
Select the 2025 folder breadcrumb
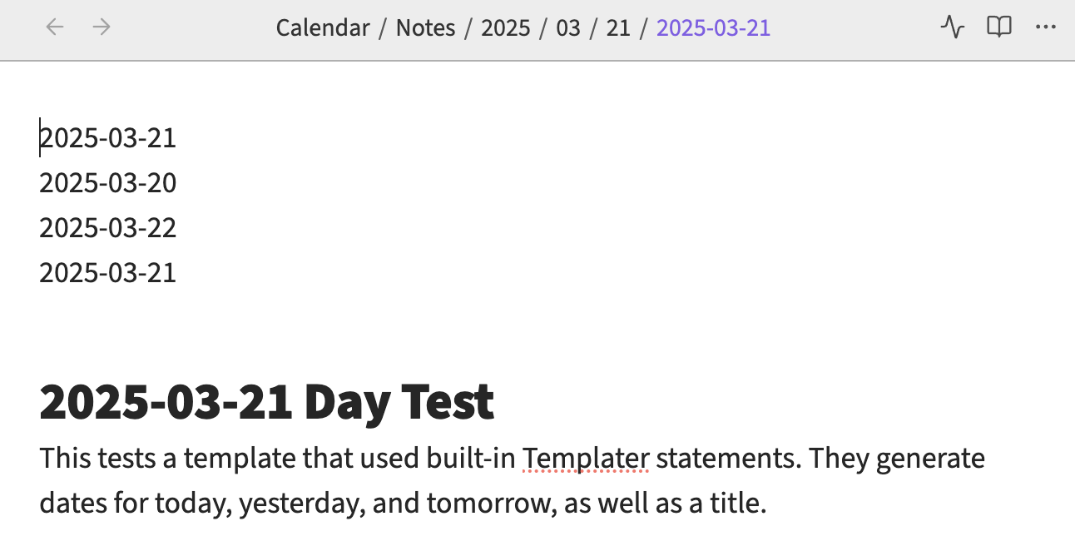point(506,28)
